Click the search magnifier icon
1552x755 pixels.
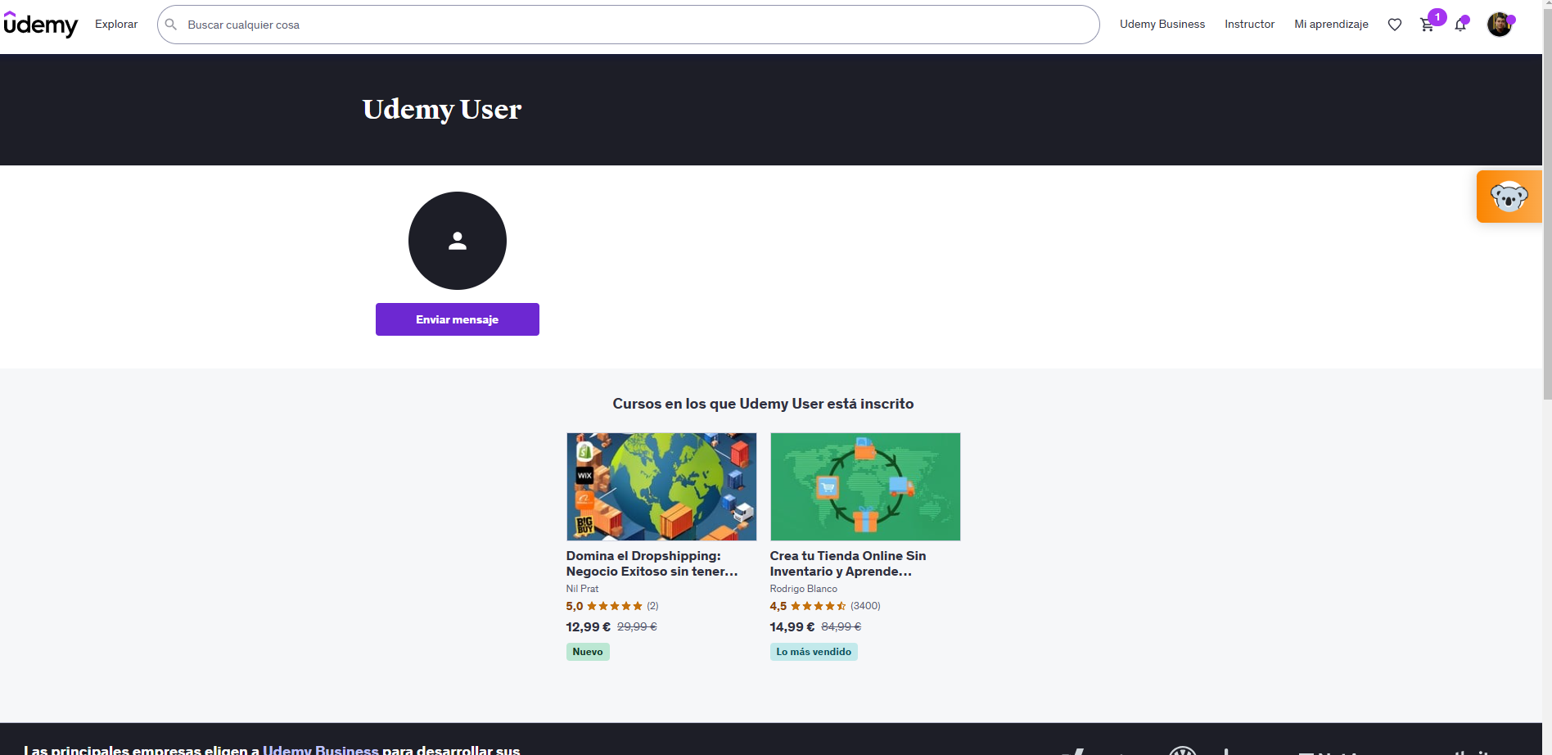[x=171, y=25]
